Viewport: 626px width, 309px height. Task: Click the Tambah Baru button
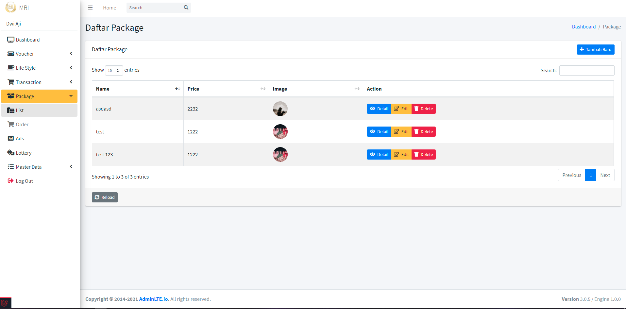(596, 49)
